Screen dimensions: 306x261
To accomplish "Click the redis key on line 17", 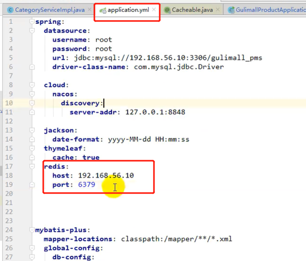I will tap(55, 166).
